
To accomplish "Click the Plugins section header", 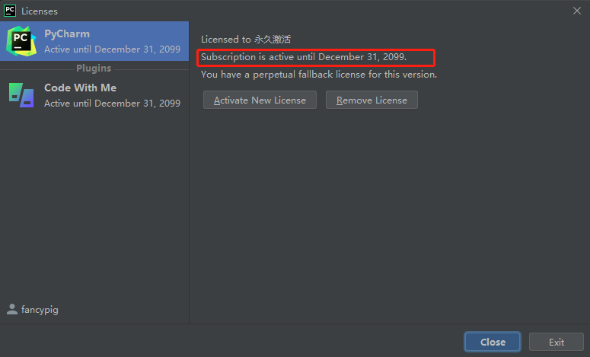I will pyautogui.click(x=94, y=69).
